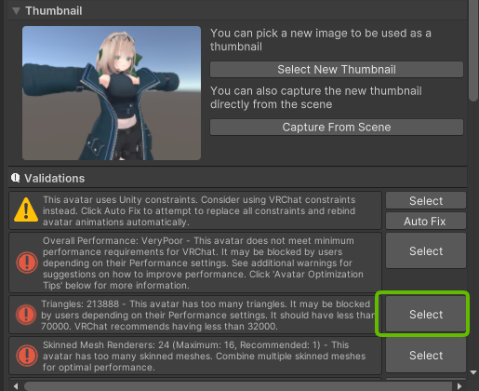This screenshot has width=479, height=391.
Task: Click Select for Overall Performance error
Action: click(426, 250)
